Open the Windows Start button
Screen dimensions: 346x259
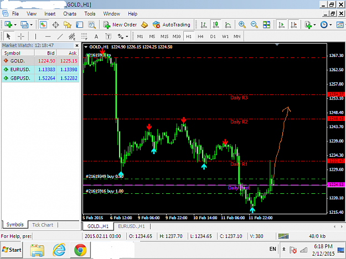click(12, 250)
